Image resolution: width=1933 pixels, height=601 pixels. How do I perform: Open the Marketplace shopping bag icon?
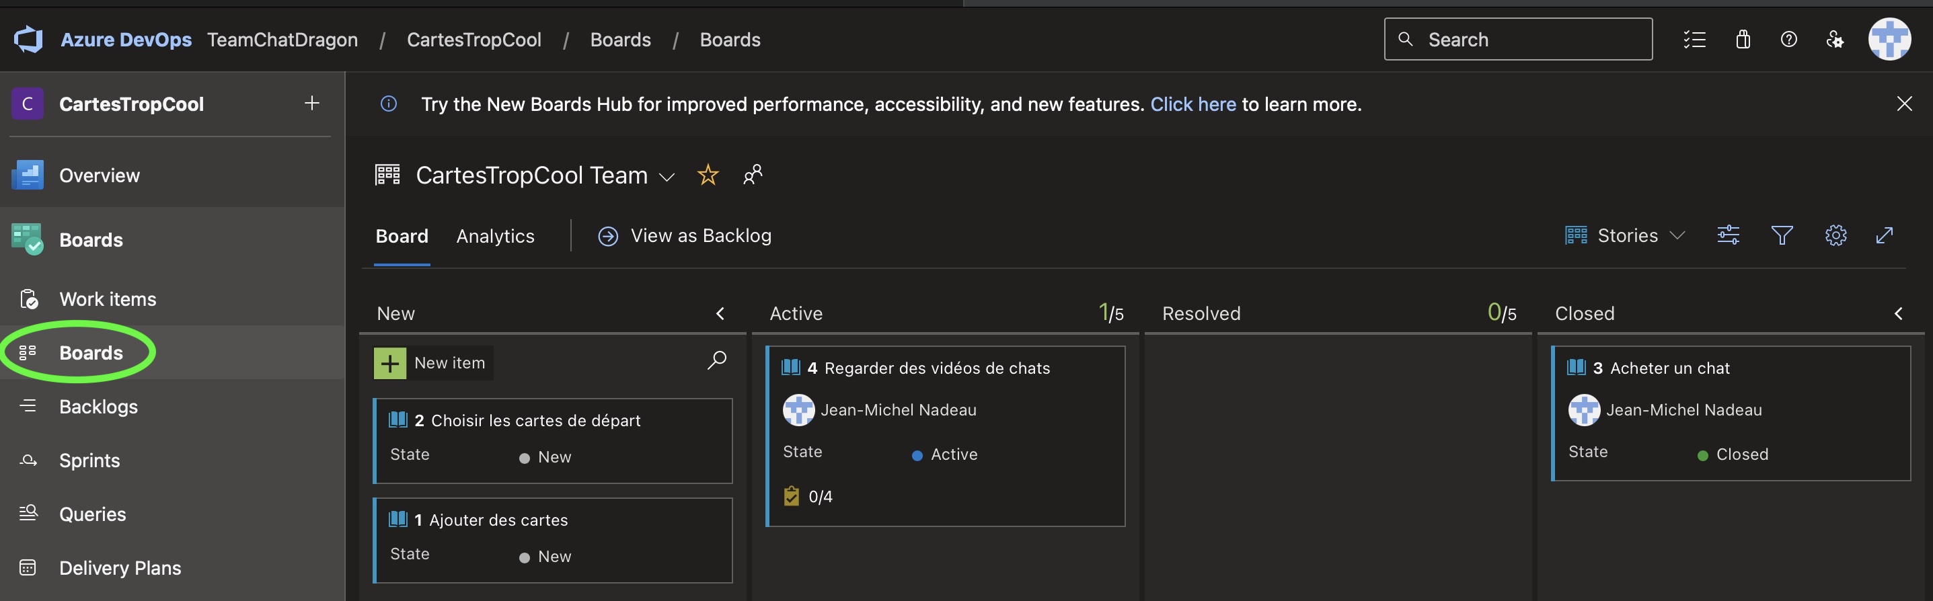tap(1743, 39)
